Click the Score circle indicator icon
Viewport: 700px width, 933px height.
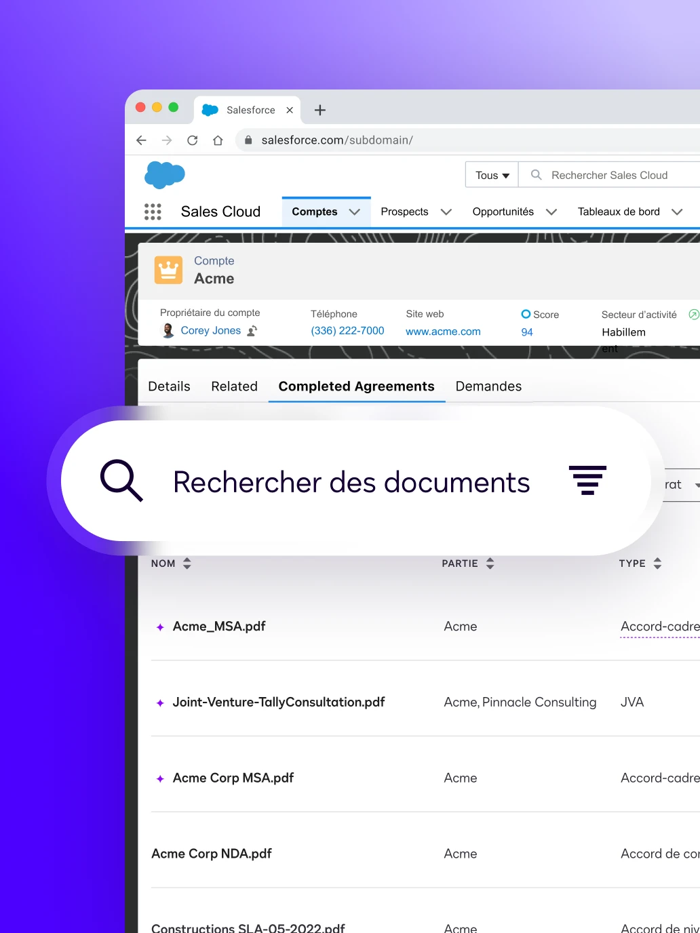coord(526,314)
